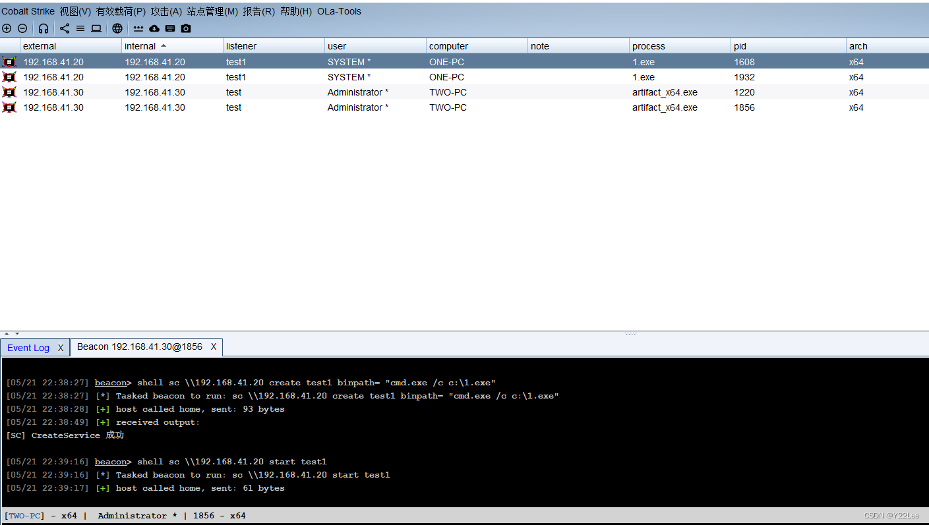Collapse pane with up splitter arrow
Viewport: 929px width, 525px height.
pyautogui.click(x=7, y=334)
